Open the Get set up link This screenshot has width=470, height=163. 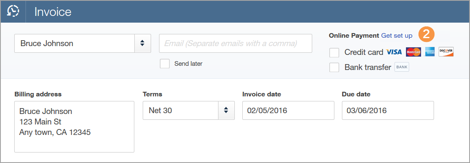point(397,36)
